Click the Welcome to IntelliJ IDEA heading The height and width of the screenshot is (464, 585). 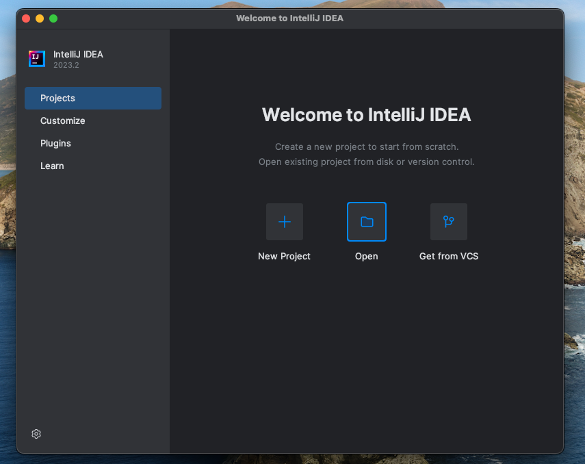pyautogui.click(x=366, y=114)
